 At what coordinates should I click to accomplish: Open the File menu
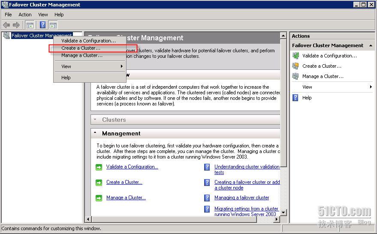8,15
